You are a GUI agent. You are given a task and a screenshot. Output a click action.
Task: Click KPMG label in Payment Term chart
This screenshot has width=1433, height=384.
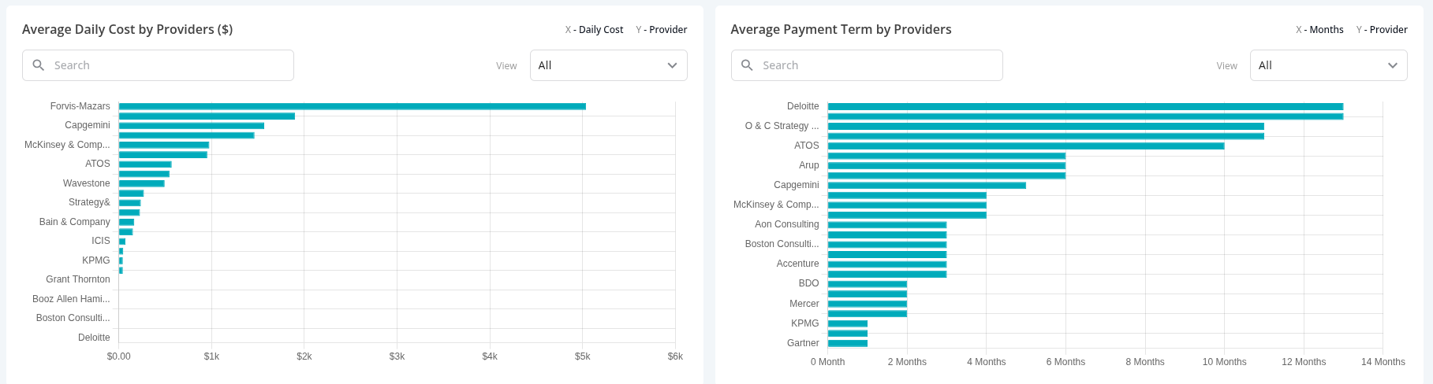click(804, 323)
